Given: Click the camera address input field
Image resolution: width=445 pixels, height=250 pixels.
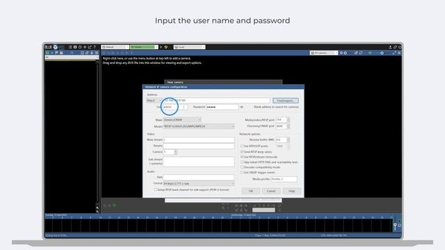Looking at the screenshot, I should pos(216,100).
